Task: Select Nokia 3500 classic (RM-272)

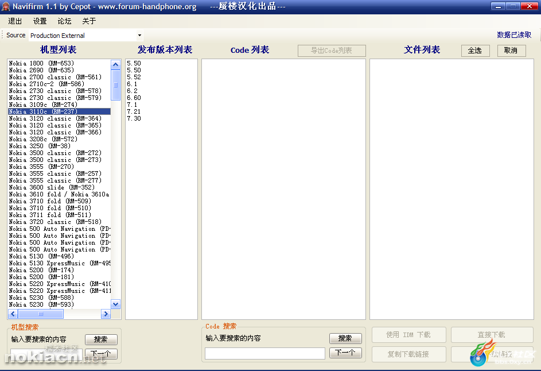Action: click(59, 153)
